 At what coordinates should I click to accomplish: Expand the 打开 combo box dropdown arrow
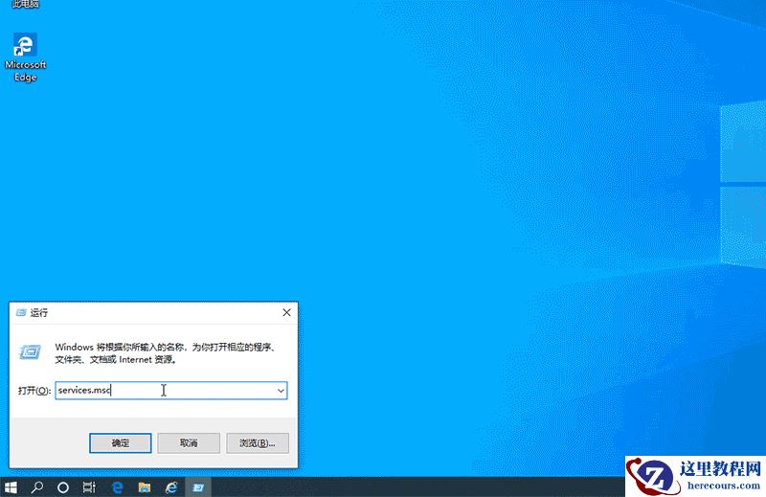point(281,391)
